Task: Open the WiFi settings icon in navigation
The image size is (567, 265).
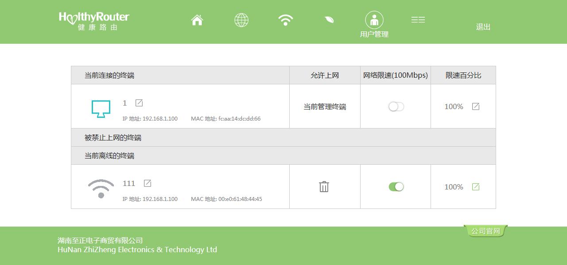Action: point(286,20)
